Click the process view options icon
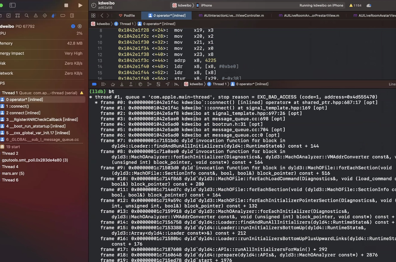 (x=80, y=26)
